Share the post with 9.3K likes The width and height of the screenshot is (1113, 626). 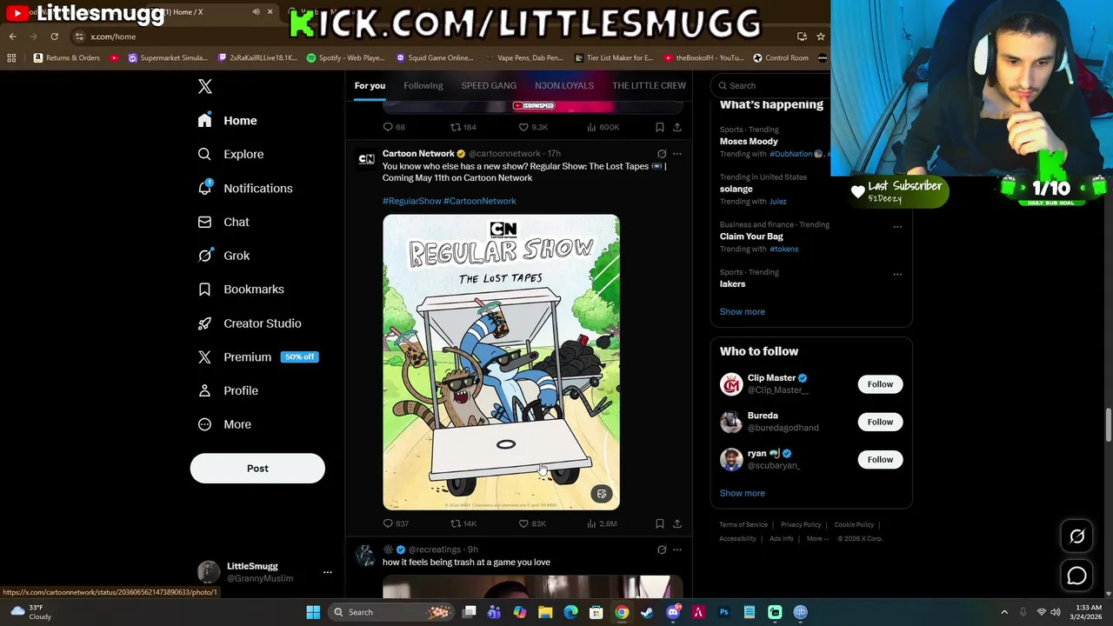click(x=677, y=127)
